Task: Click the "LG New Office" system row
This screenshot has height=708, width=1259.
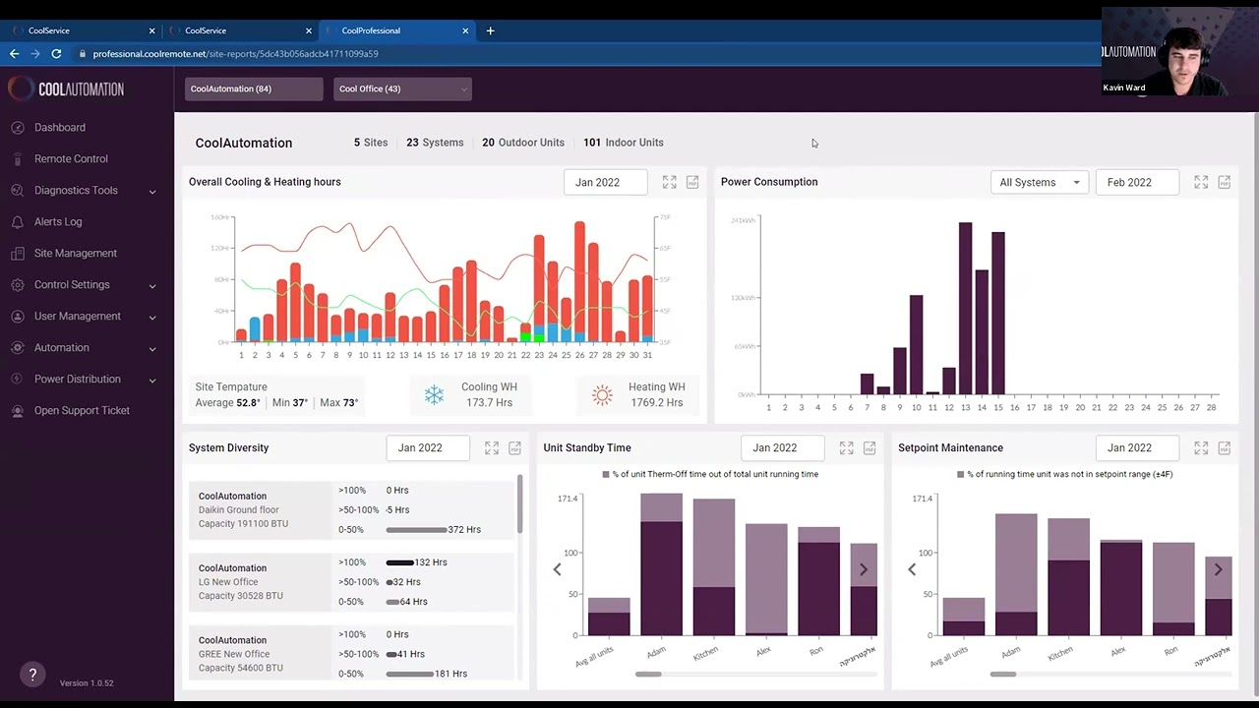Action: click(x=351, y=581)
